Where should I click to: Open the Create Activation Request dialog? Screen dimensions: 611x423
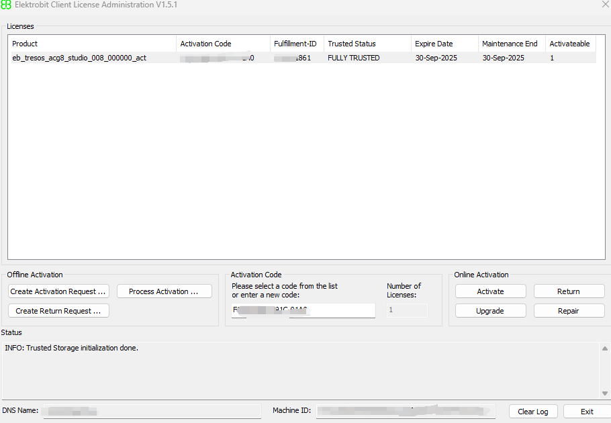[x=58, y=291]
